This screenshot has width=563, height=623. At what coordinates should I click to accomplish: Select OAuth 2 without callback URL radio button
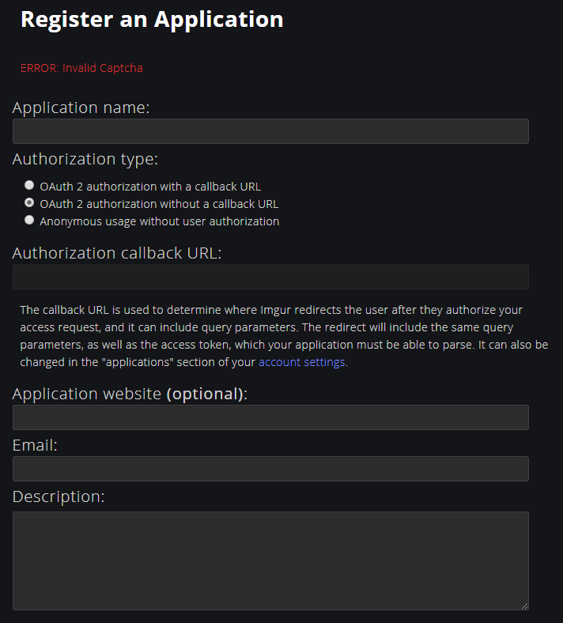29,202
